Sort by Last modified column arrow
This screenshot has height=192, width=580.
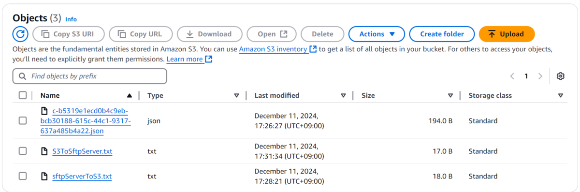click(343, 96)
